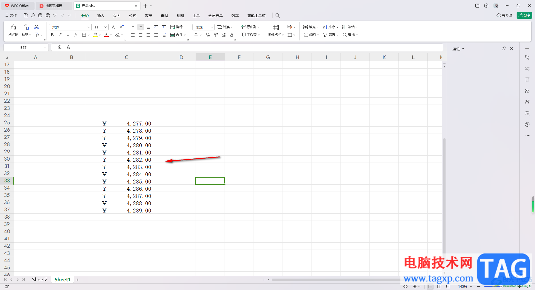Toggle italic formatting
The width and height of the screenshot is (535, 290).
click(x=60, y=35)
